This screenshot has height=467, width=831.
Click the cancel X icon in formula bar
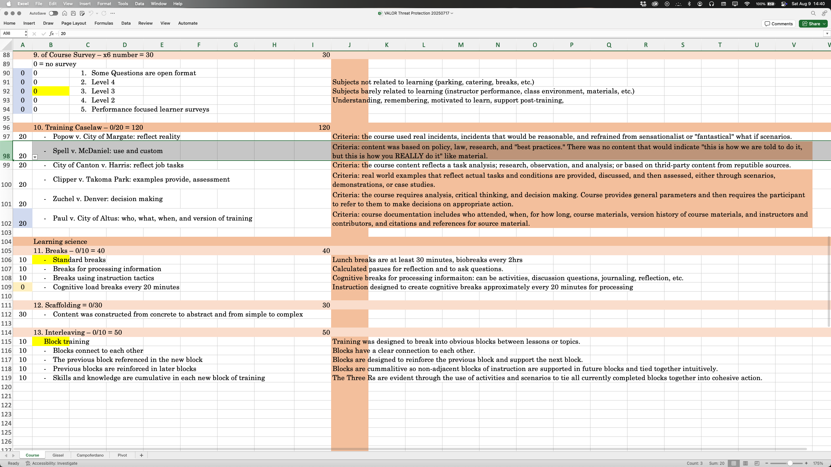pyautogui.click(x=34, y=33)
